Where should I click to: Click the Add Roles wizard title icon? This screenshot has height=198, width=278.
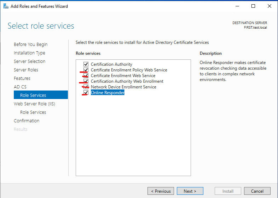tap(6, 6)
